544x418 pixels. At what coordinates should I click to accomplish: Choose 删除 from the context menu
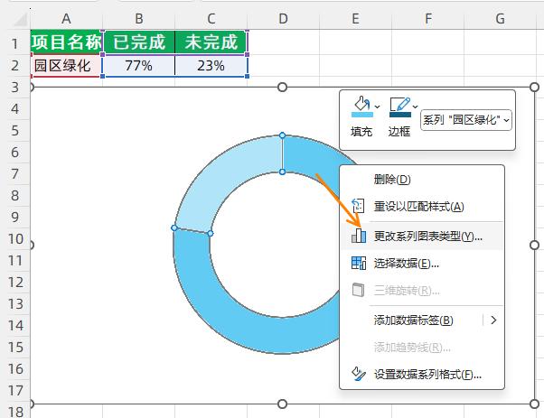pyautogui.click(x=391, y=180)
